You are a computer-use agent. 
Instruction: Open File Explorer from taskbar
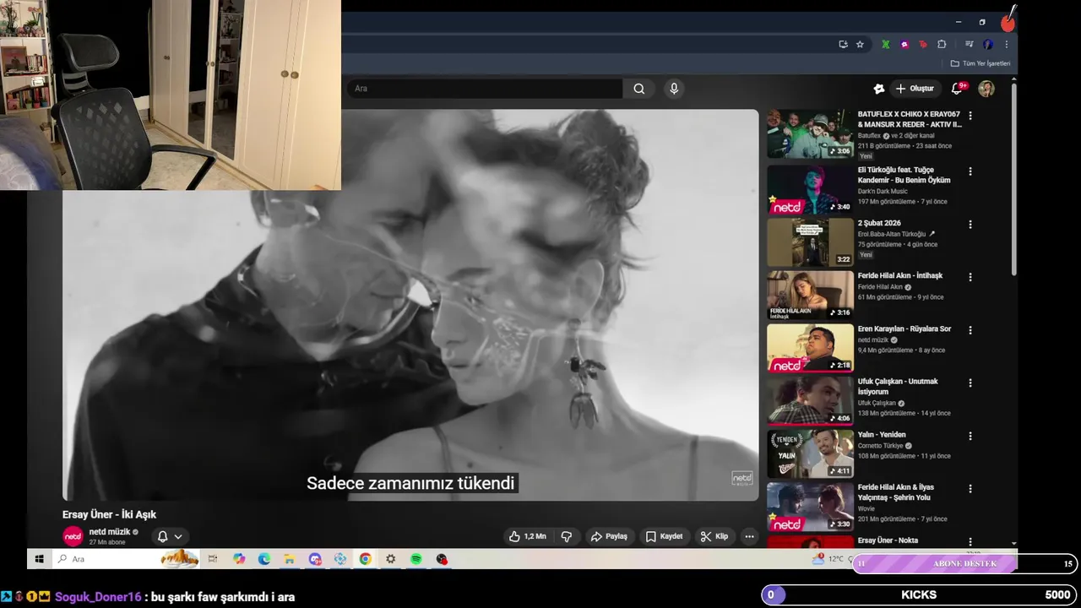[289, 559]
